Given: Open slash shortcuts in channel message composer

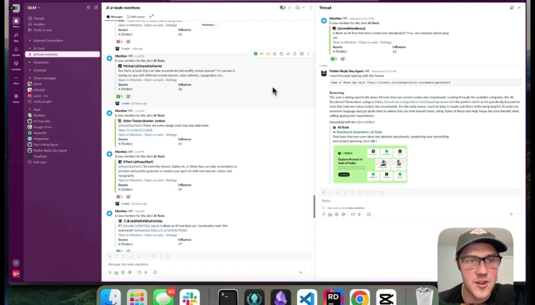Looking at the screenshot, I should click(x=155, y=272).
